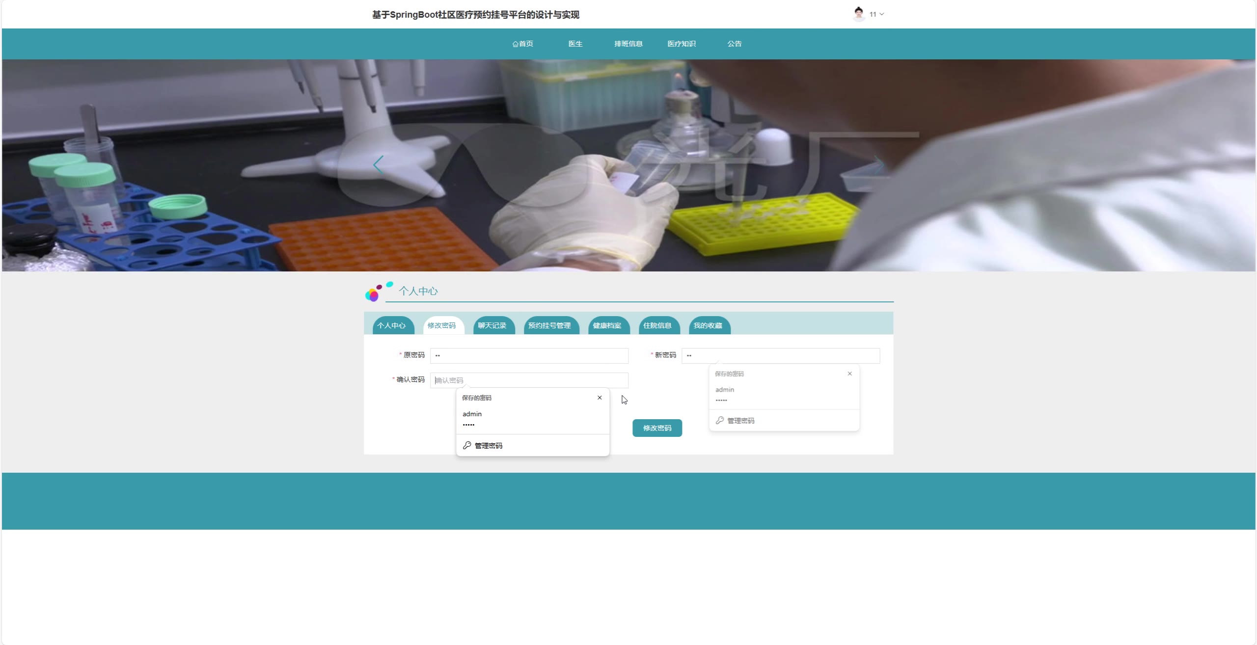Switch to 个人中心 tab
1257x645 pixels.
point(391,325)
